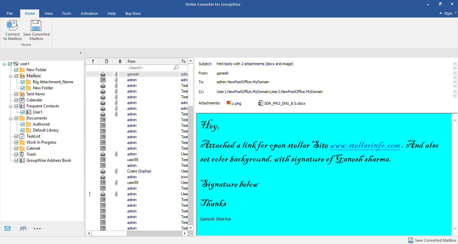This screenshot has height=244, width=458.
Task: Click the Cc field scroll down arrow
Action: (455, 96)
